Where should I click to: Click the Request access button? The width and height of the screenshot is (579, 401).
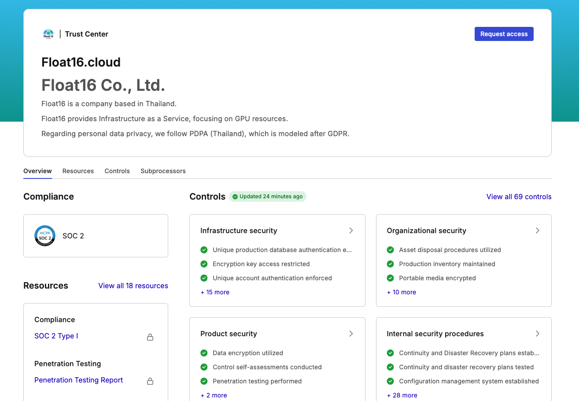coord(504,34)
